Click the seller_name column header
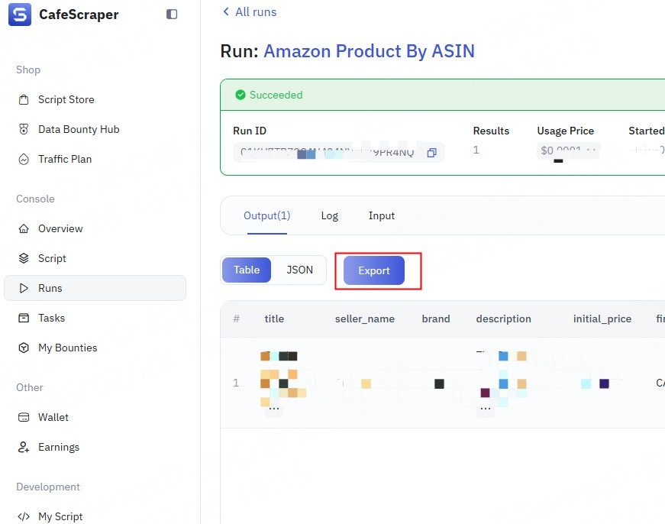Viewport: 665px width, 524px height. click(365, 319)
